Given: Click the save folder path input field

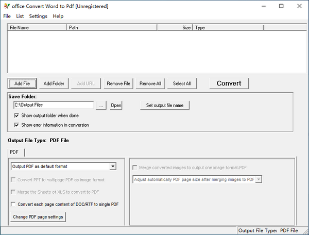Looking at the screenshot, I should coord(54,105).
